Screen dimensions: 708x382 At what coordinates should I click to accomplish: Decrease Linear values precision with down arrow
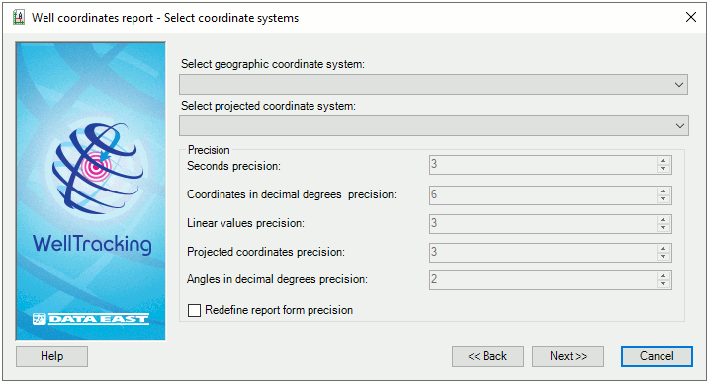tap(663, 227)
